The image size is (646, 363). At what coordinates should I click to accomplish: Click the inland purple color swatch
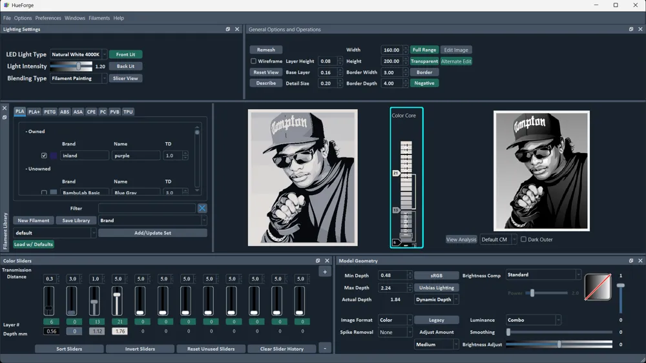(54, 156)
